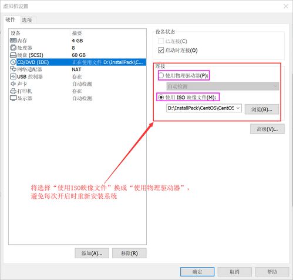Image resolution: width=293 pixels, height=280 pixels.
Task: Open 高级(V)... advanced settings
Action: click(267, 129)
